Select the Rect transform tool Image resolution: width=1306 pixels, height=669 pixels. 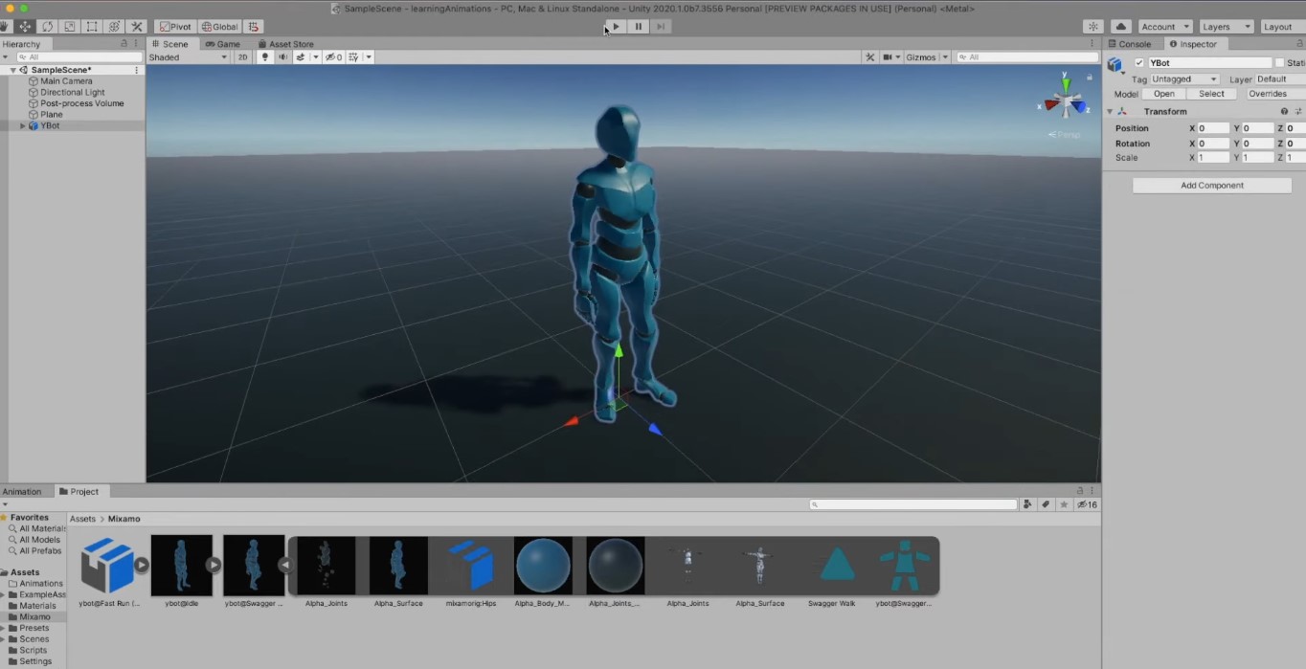tap(90, 26)
